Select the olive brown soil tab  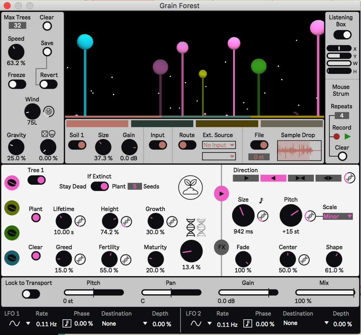click(x=227, y=124)
